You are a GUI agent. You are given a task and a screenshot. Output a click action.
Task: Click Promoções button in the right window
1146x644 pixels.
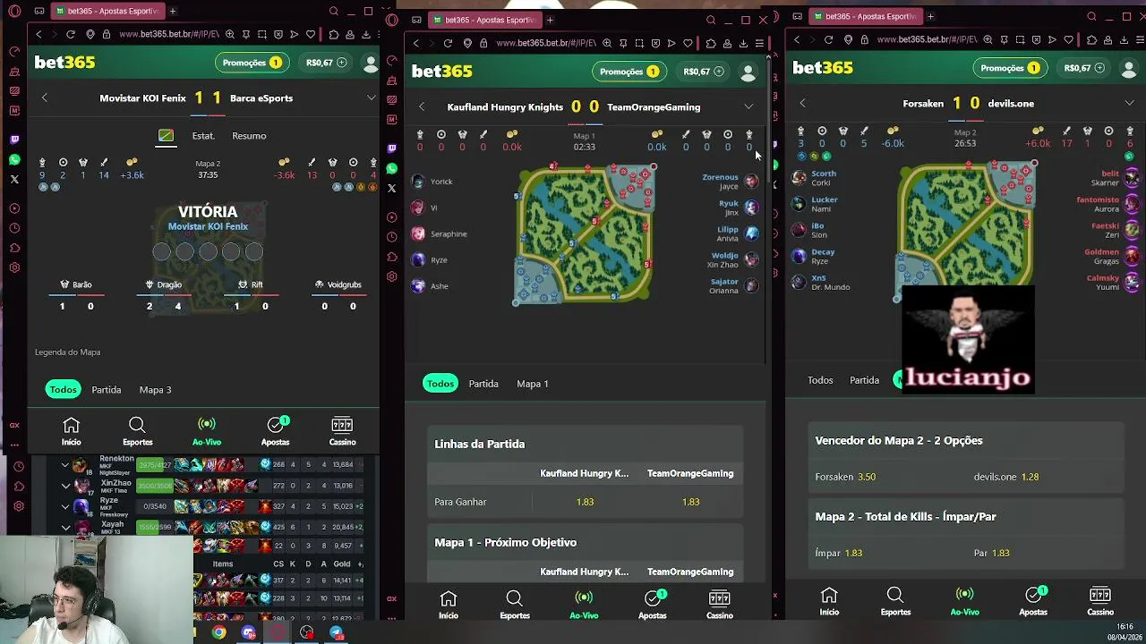tap(1010, 68)
